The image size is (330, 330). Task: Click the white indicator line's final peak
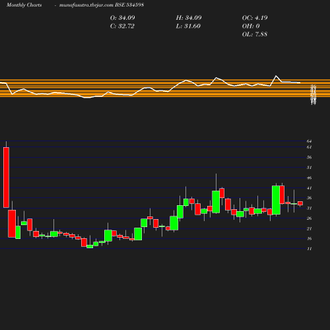[276, 76]
